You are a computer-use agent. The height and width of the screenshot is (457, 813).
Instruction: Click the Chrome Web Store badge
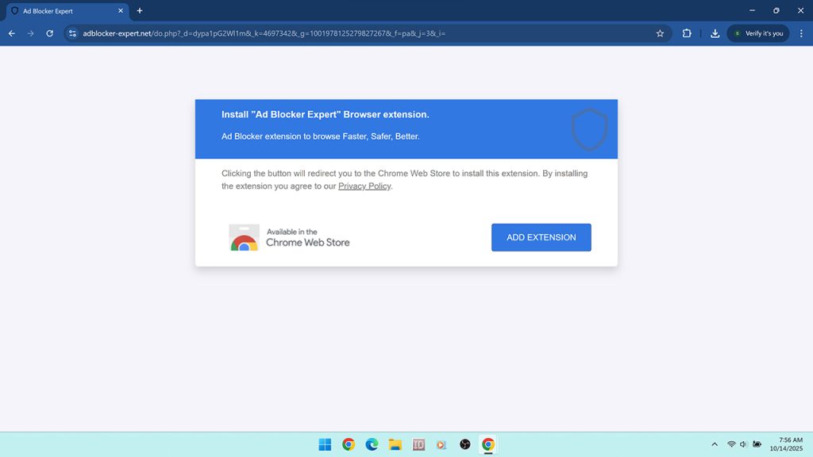tap(290, 237)
